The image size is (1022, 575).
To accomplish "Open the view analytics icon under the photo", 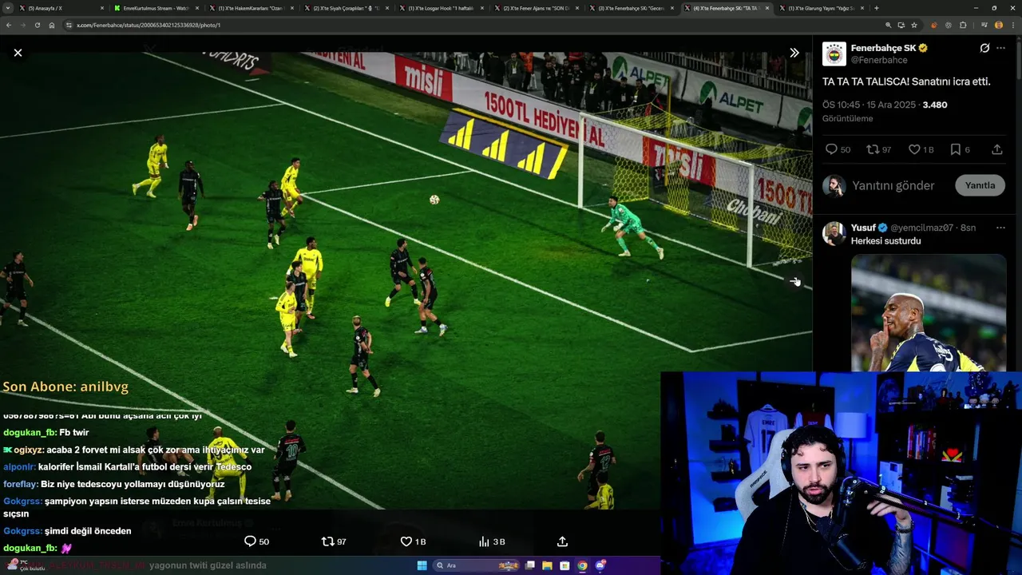I will click(484, 541).
